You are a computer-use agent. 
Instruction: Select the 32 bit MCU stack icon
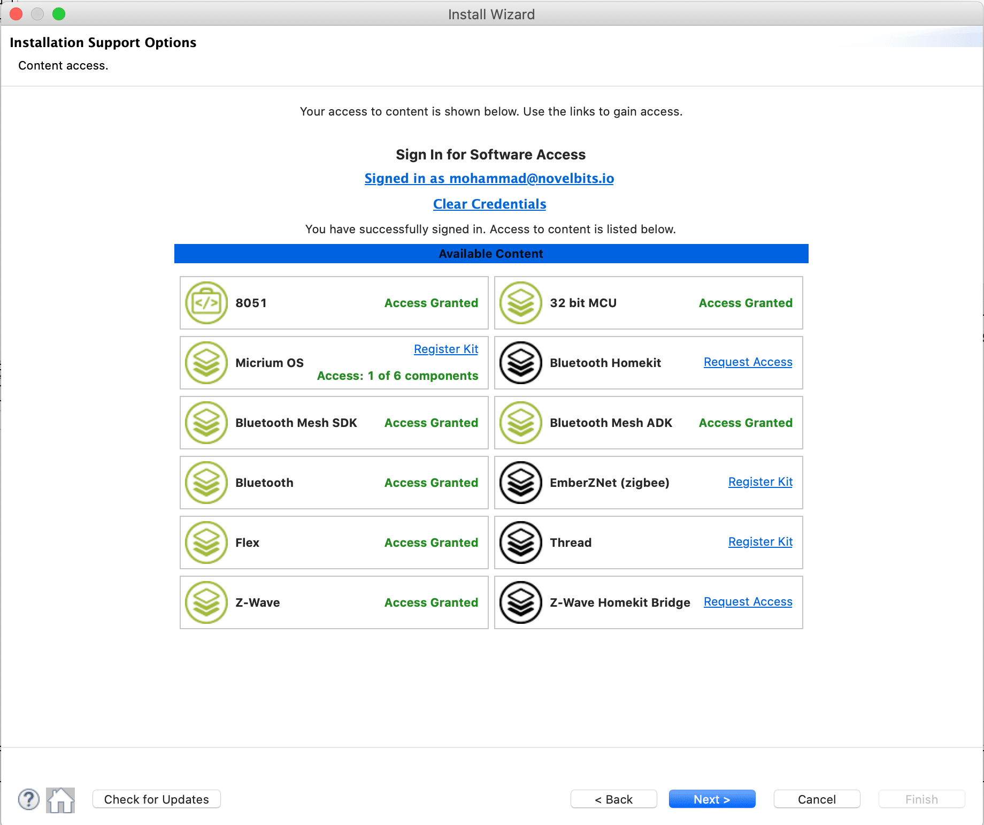520,302
